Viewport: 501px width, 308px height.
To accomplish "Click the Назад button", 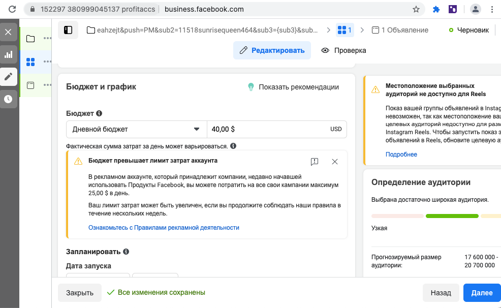I will click(441, 293).
